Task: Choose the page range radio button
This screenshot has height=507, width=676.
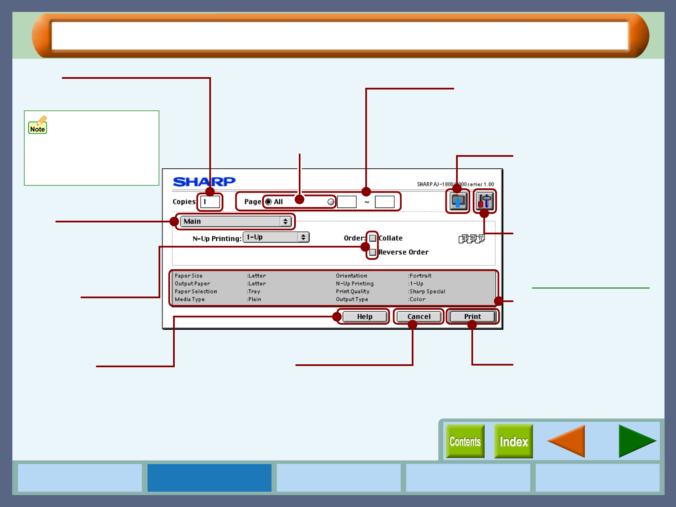Action: [331, 202]
